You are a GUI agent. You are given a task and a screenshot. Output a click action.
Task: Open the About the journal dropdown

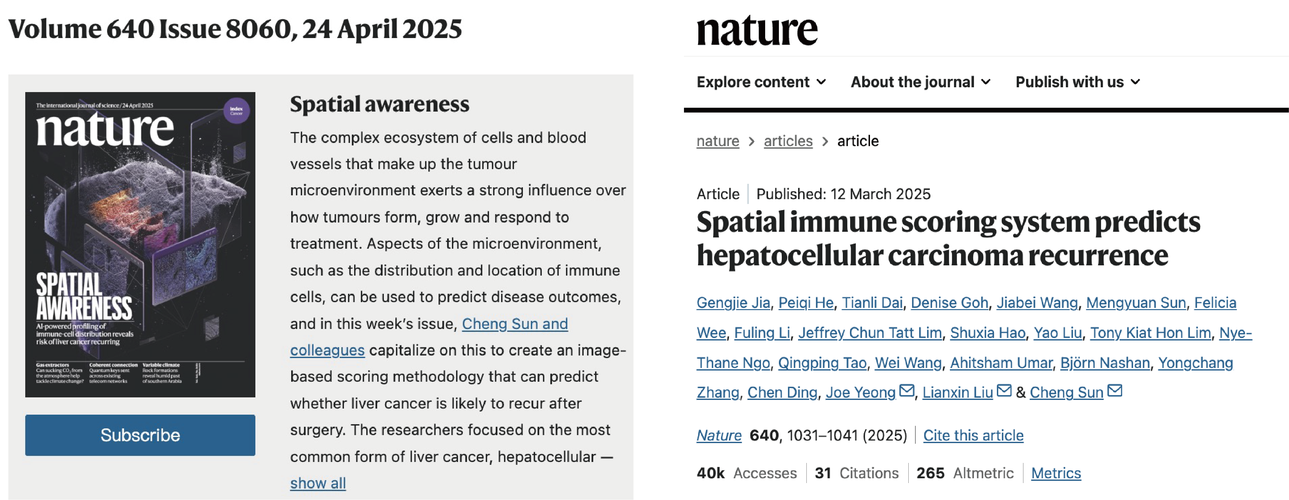(920, 82)
